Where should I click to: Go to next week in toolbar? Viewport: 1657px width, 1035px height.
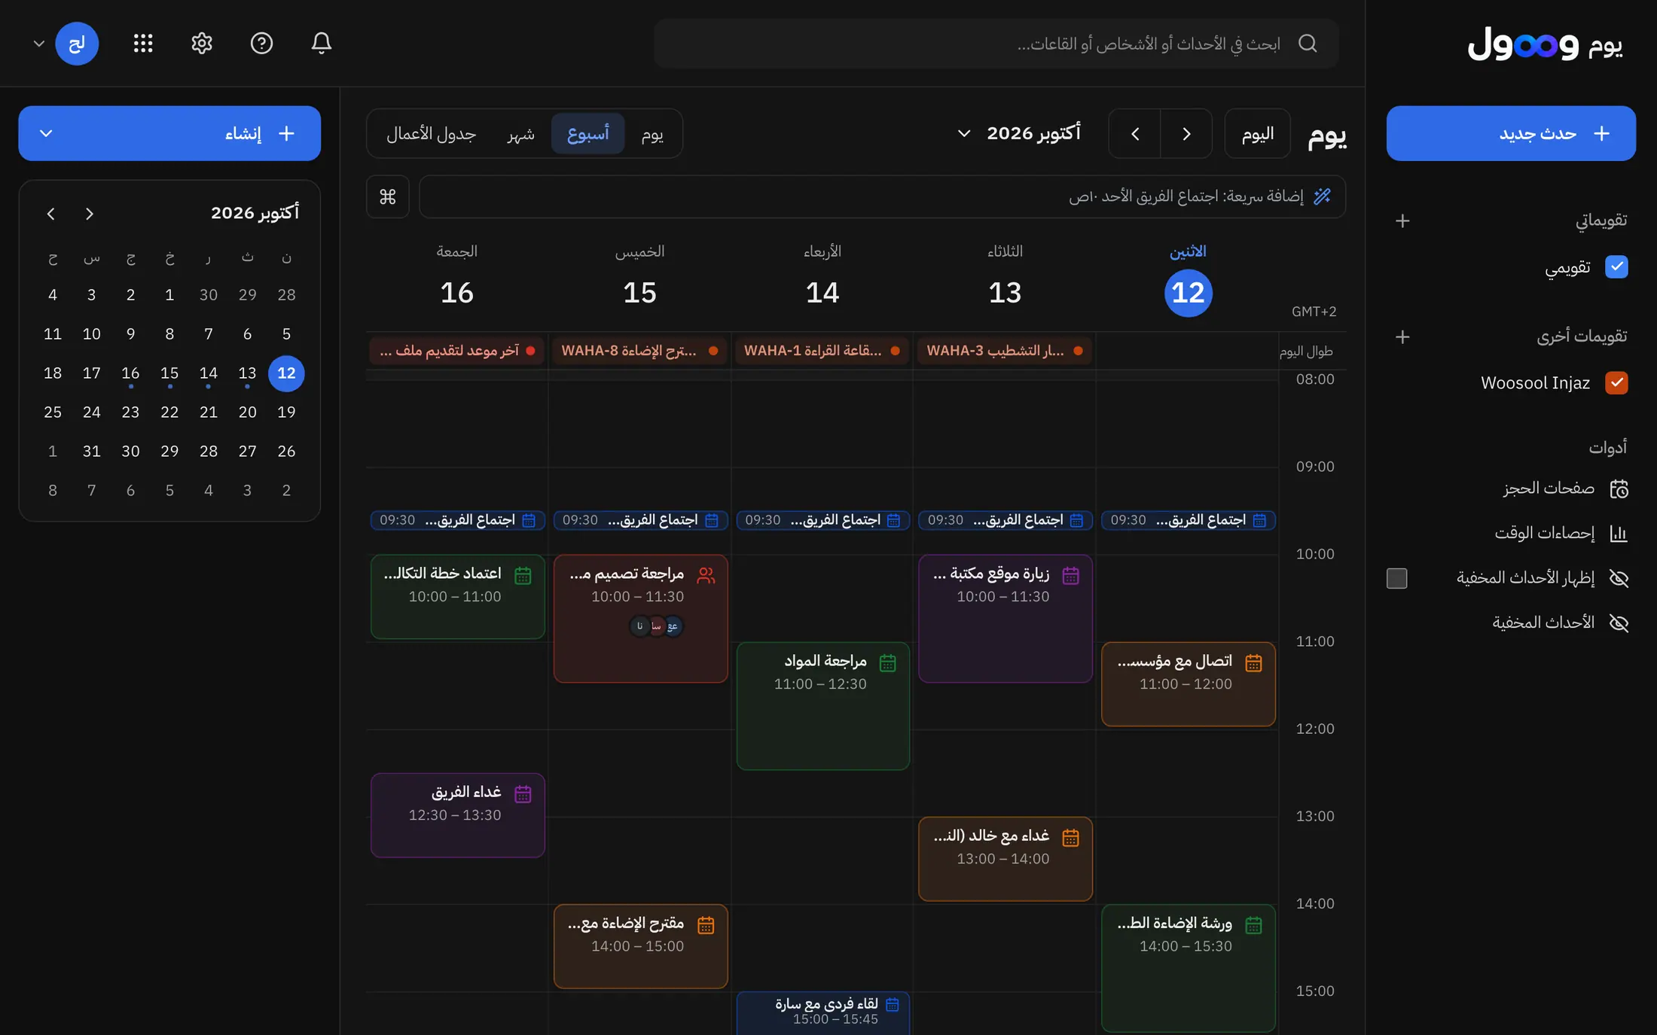pos(1135,133)
